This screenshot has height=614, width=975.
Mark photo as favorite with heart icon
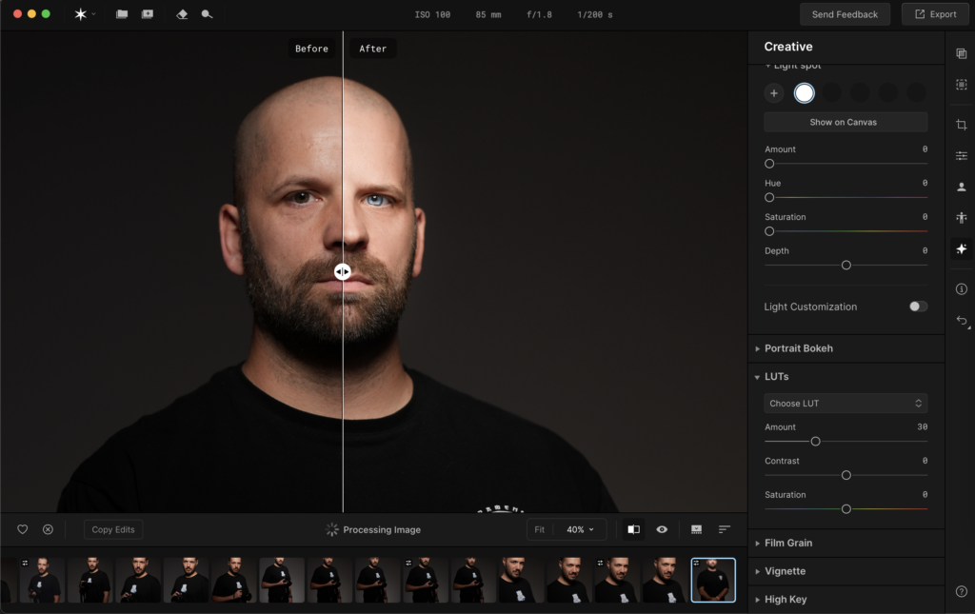pos(23,529)
